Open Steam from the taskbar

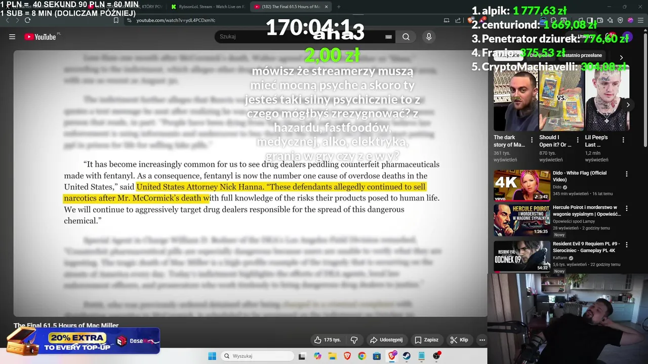407,356
